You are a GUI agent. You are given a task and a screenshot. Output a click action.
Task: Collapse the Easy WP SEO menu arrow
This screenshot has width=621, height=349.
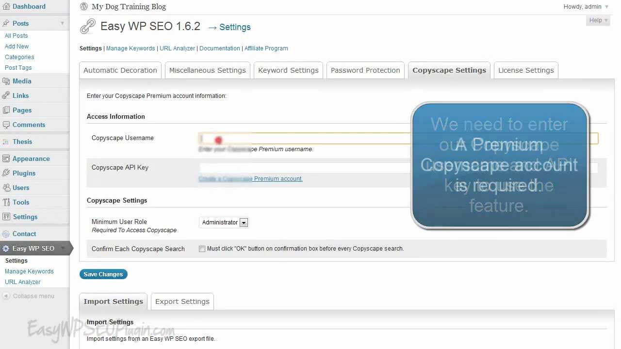point(62,249)
